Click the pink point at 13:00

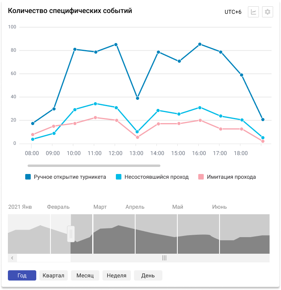click(138, 137)
